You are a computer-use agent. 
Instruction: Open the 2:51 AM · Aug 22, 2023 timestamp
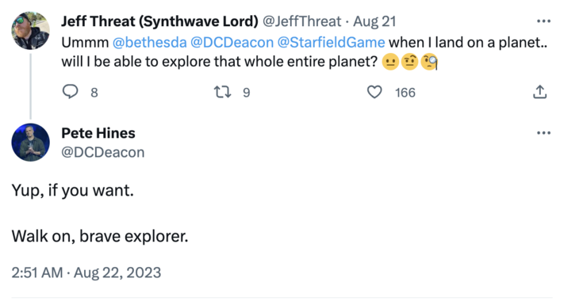point(86,272)
